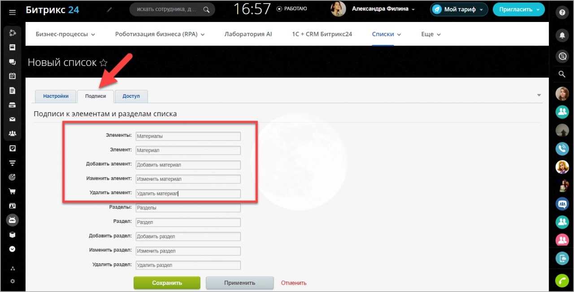Viewport: 574px width, 292px height.
Task: Click the Удалить элемент input field
Action: 188,193
